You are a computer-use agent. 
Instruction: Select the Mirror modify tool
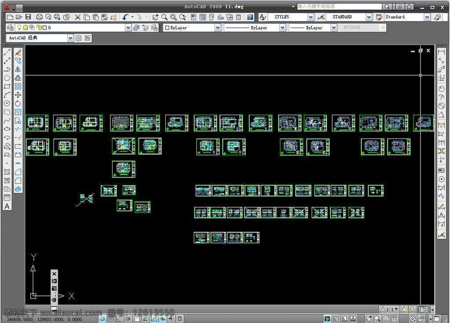18,69
